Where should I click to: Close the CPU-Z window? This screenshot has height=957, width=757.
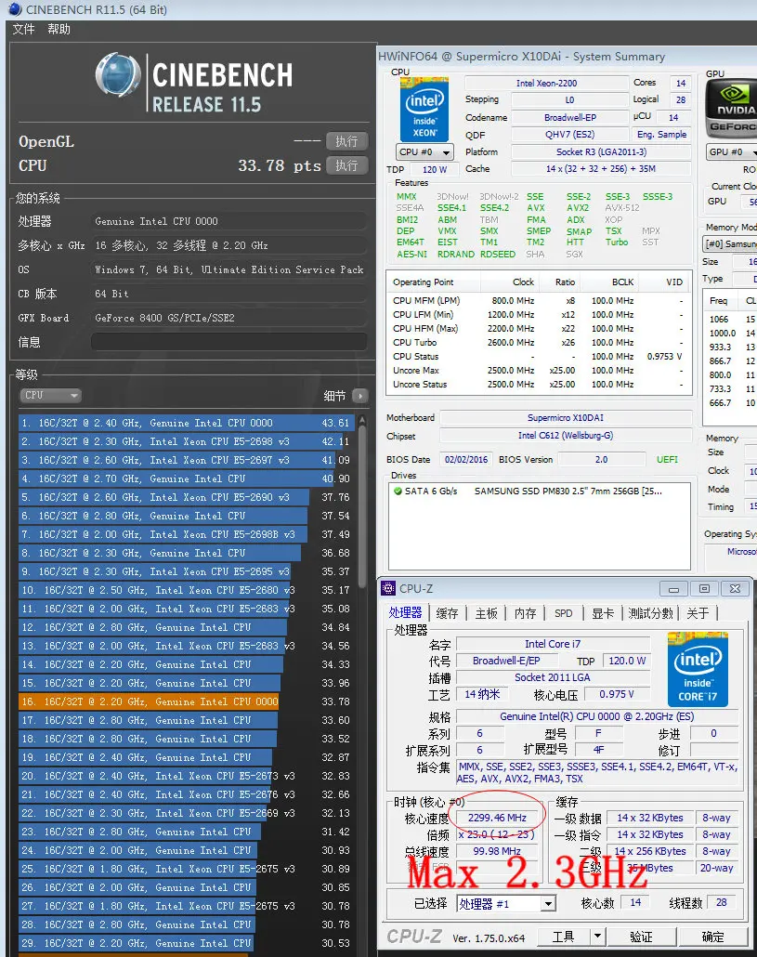coord(735,589)
